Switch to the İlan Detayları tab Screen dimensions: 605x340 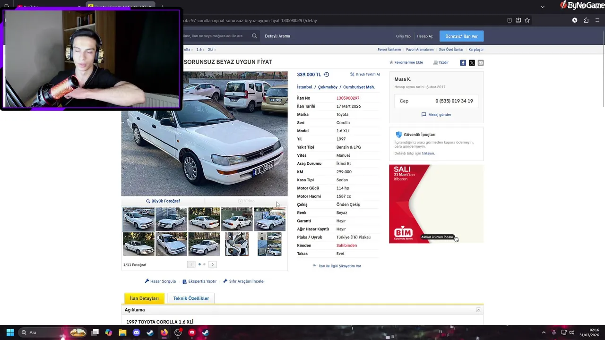tap(145, 298)
